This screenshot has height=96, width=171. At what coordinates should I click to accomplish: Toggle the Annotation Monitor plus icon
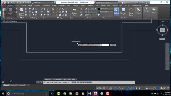[x=152, y=88]
